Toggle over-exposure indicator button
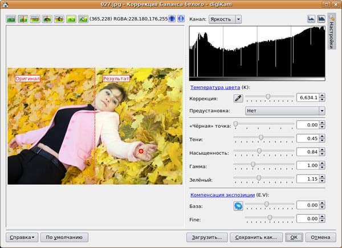 click(181, 19)
